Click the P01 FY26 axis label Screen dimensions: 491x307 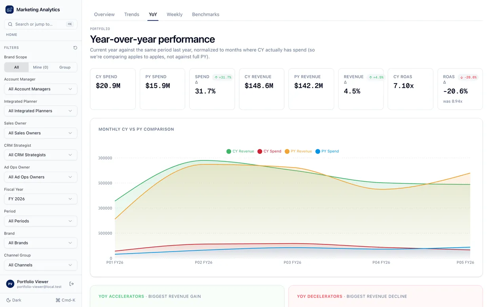tap(115, 263)
